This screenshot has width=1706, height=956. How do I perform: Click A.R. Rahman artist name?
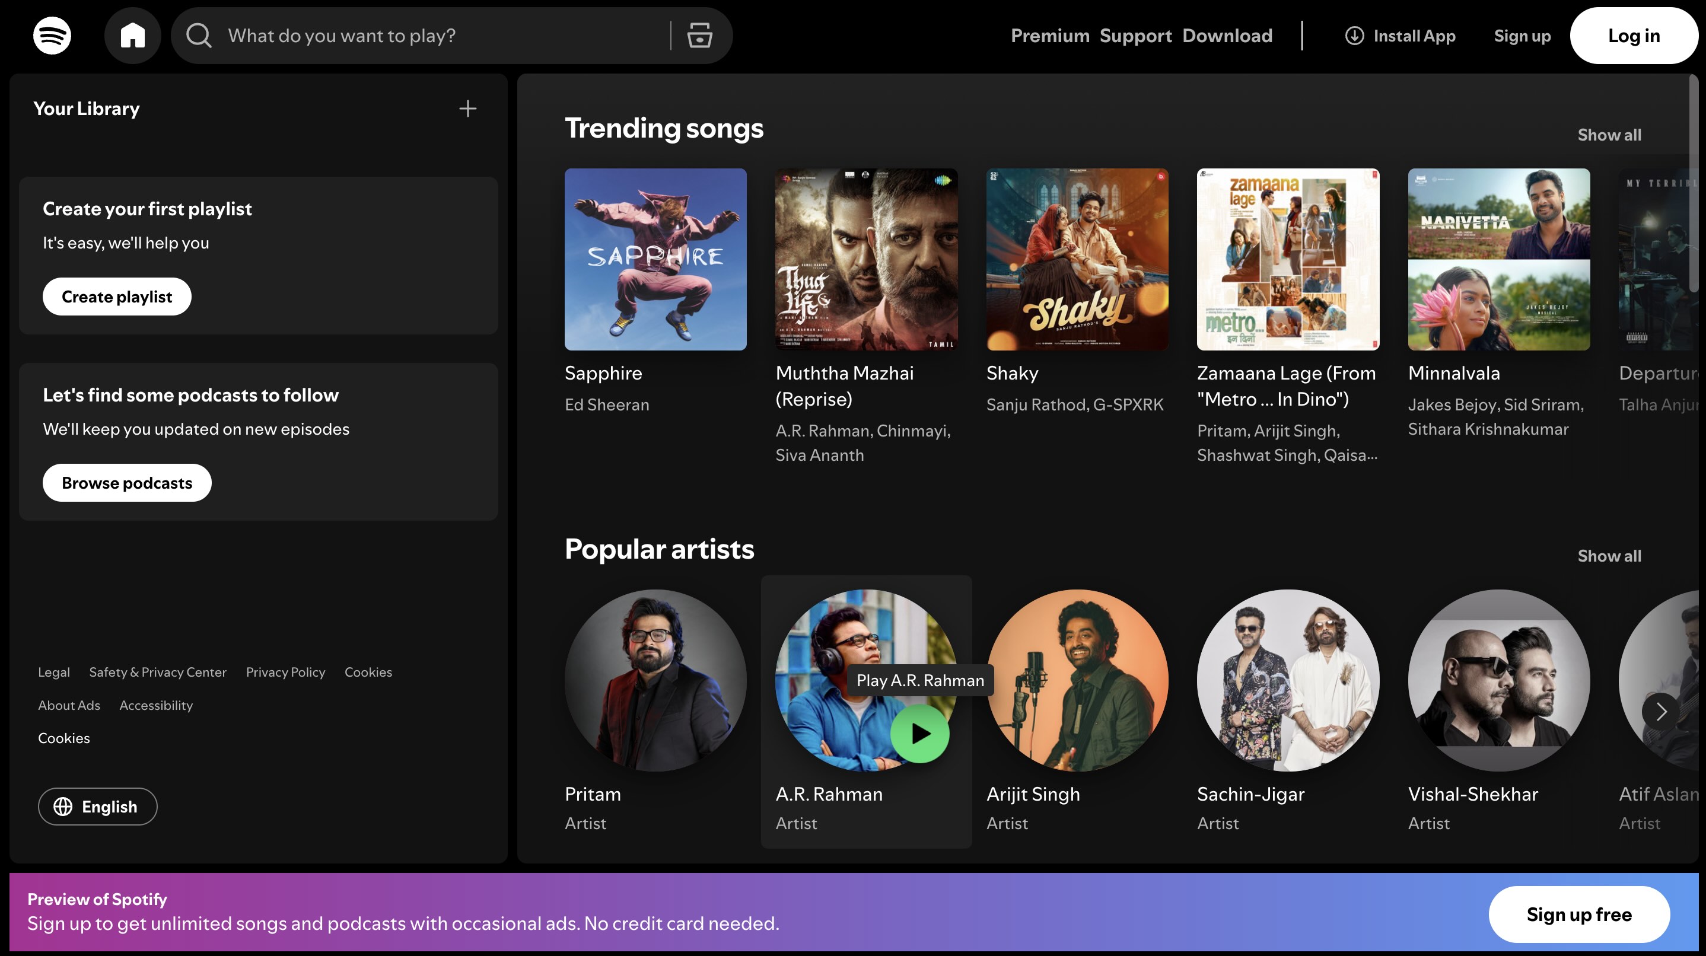click(x=829, y=794)
